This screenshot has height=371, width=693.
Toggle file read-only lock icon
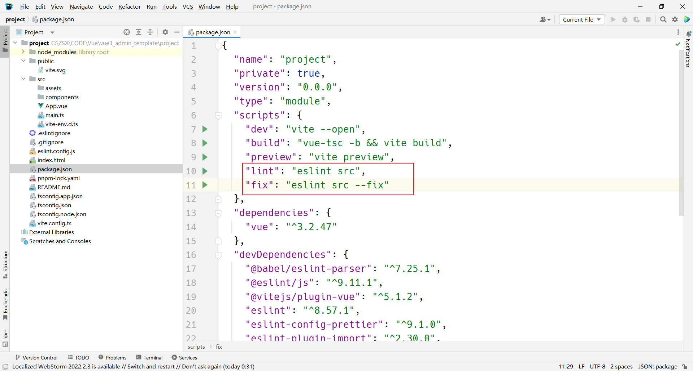[685, 366]
